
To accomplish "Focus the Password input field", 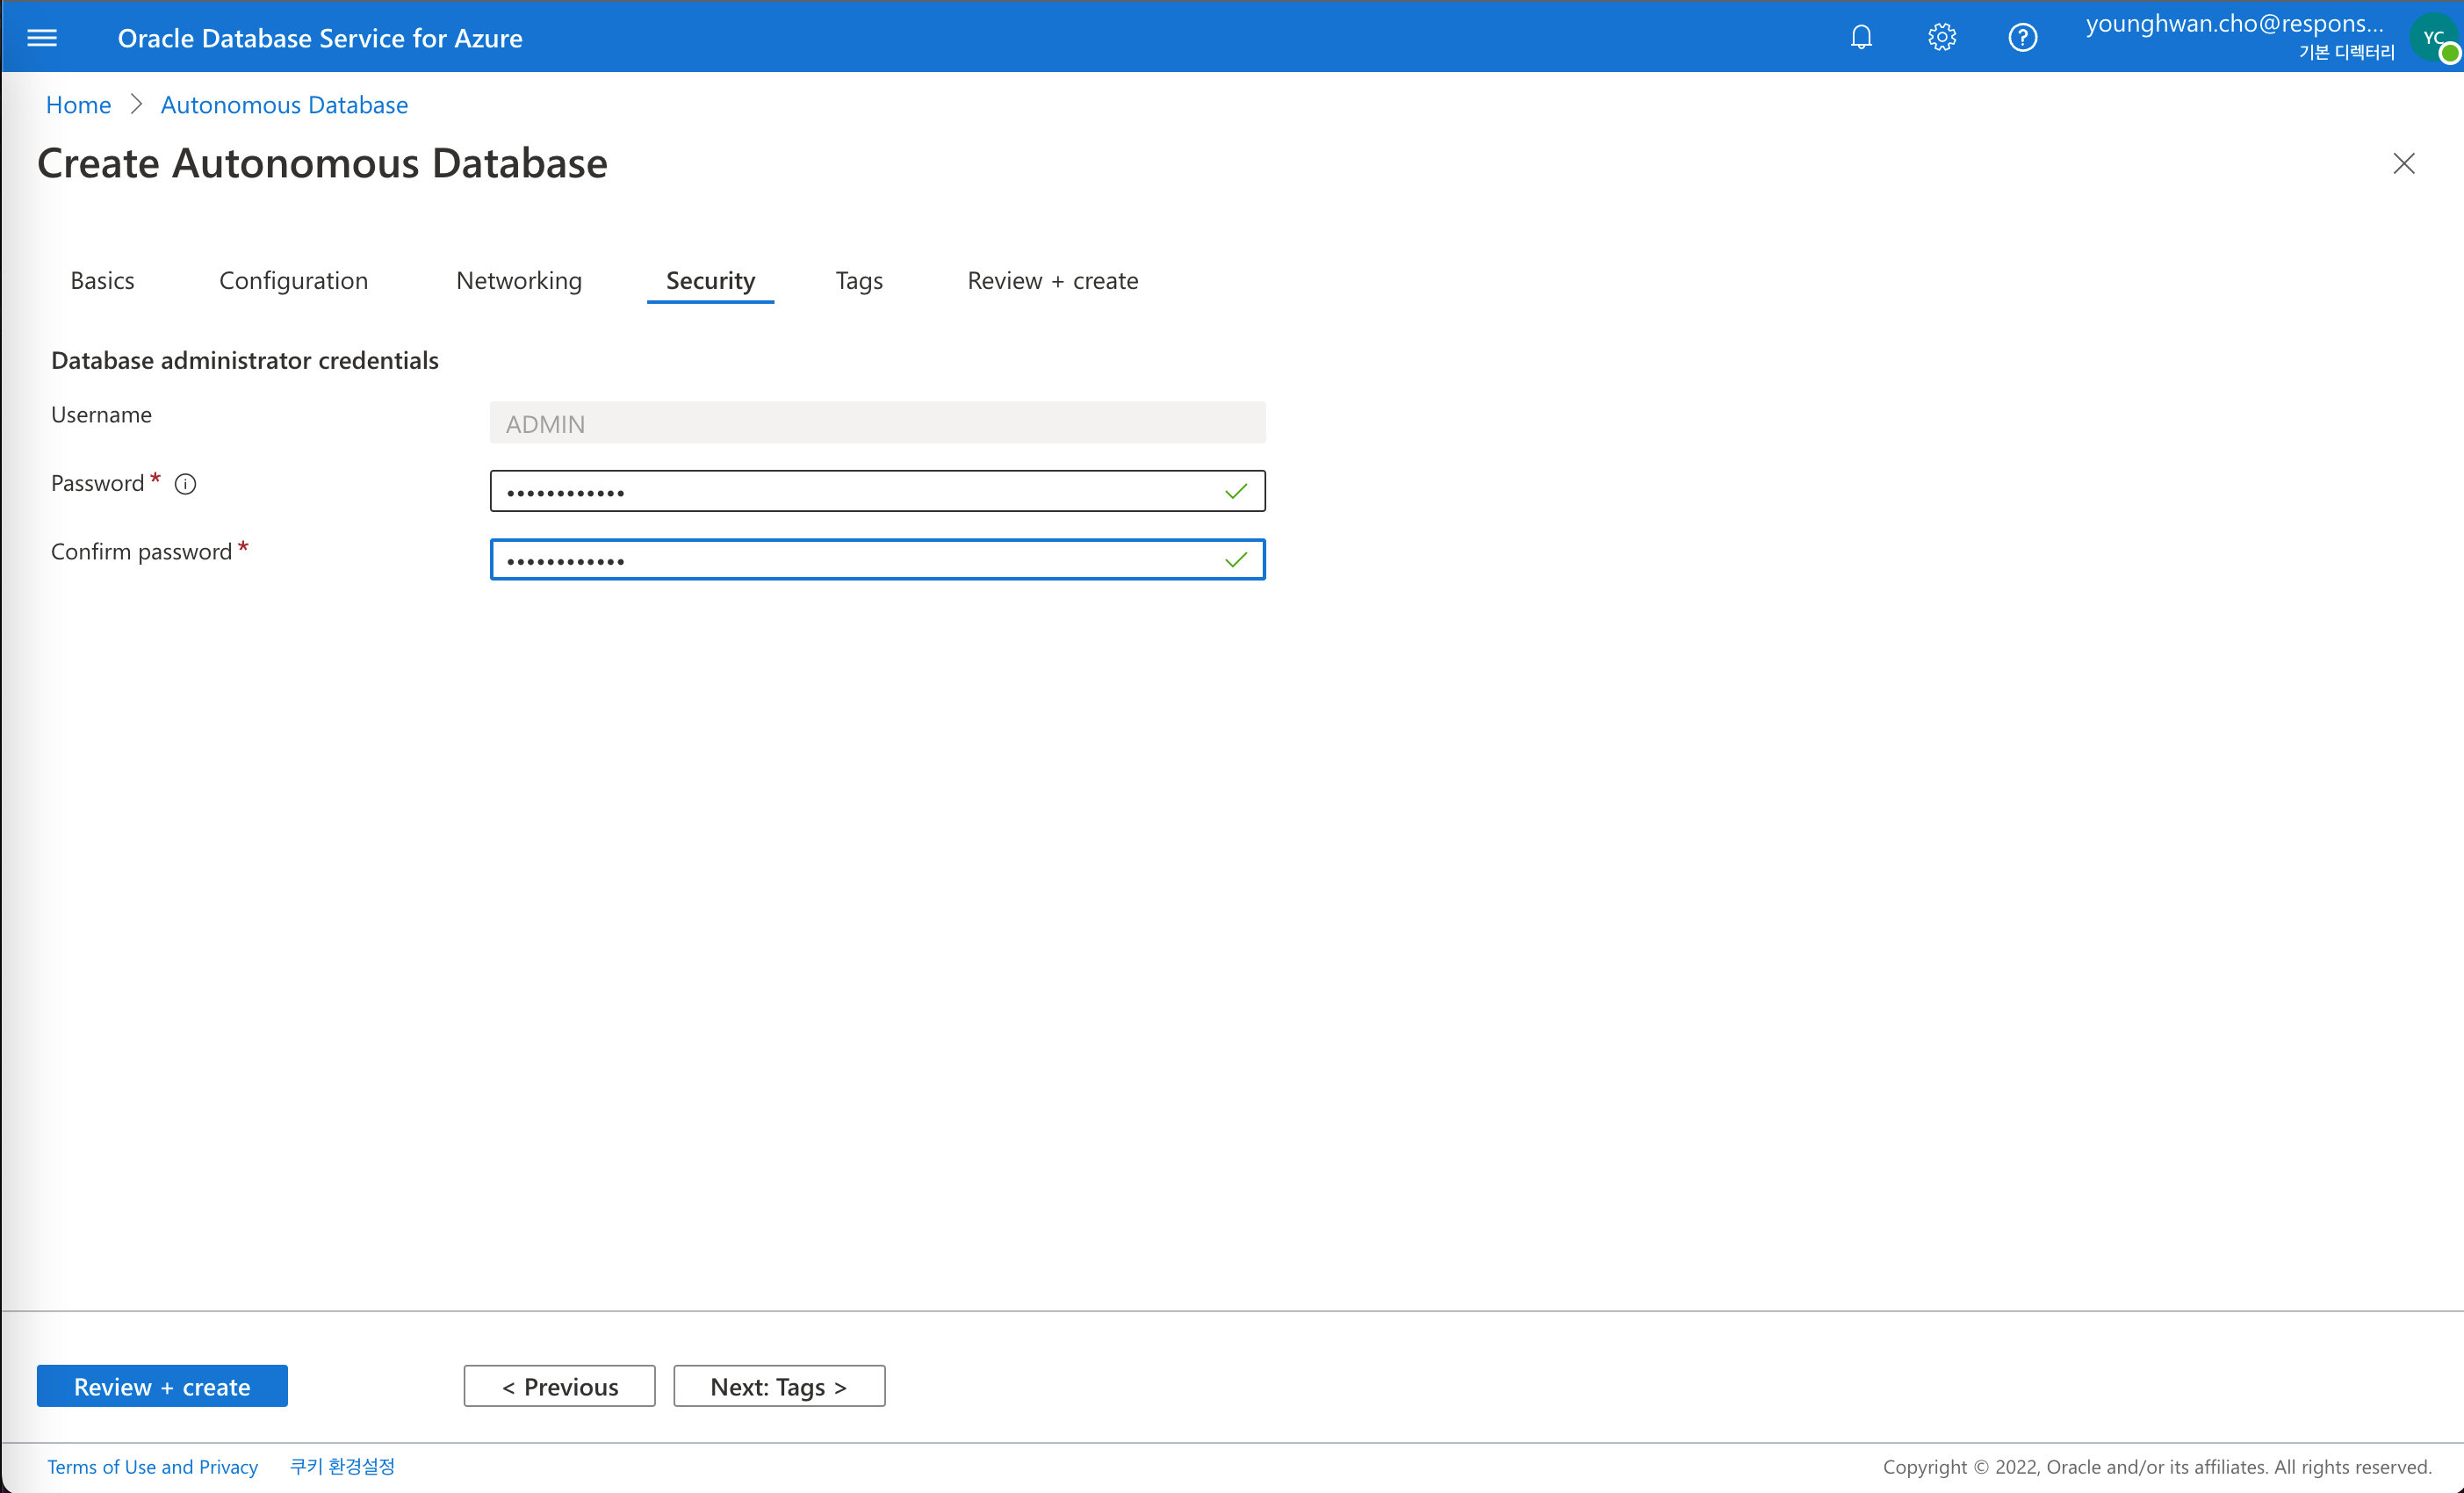I will pyautogui.click(x=877, y=491).
